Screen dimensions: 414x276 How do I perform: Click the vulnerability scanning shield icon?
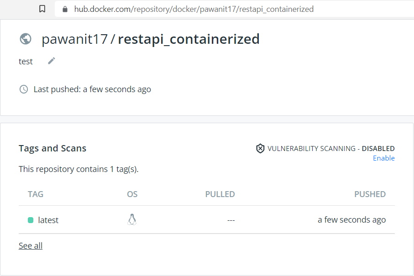(x=260, y=148)
